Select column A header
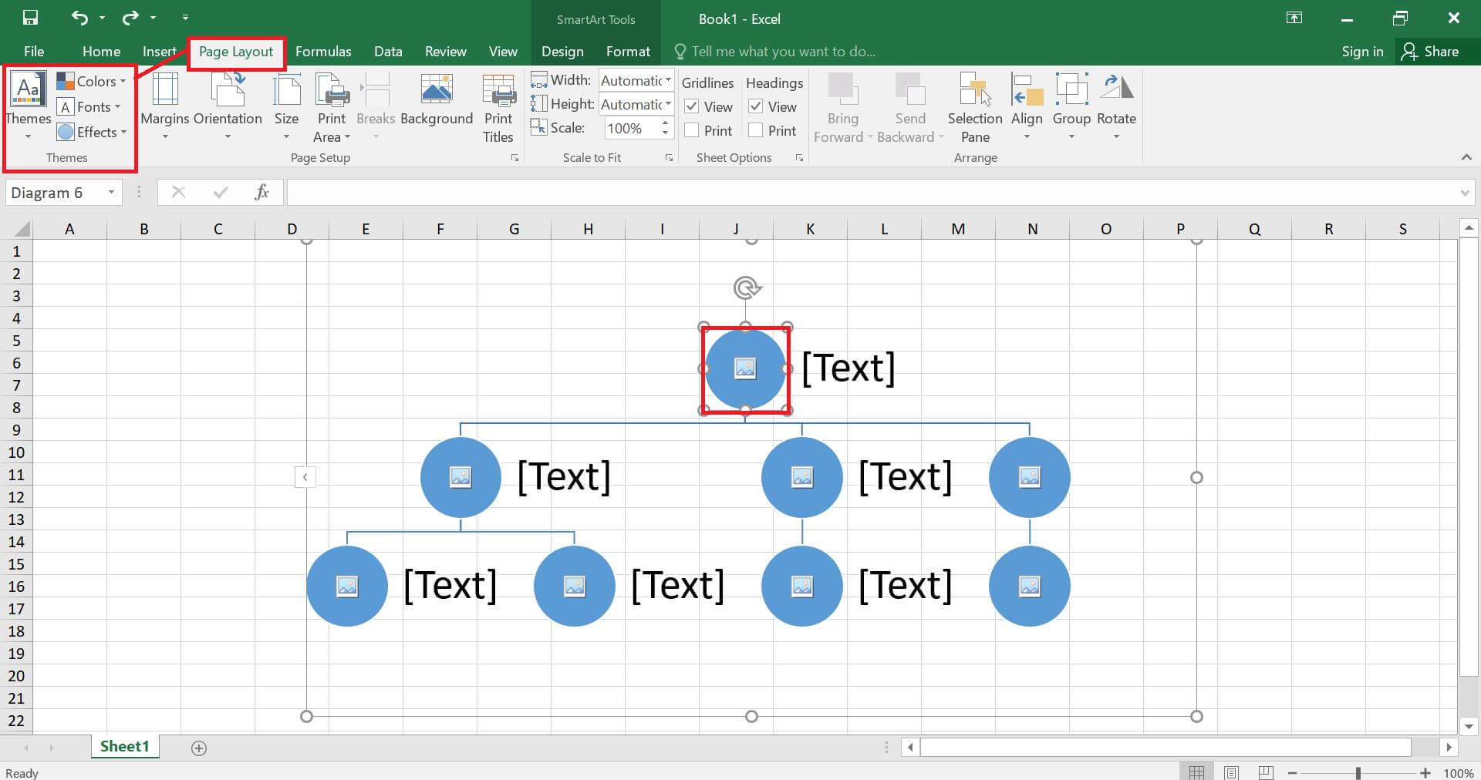The height and width of the screenshot is (780, 1481). coord(69,229)
